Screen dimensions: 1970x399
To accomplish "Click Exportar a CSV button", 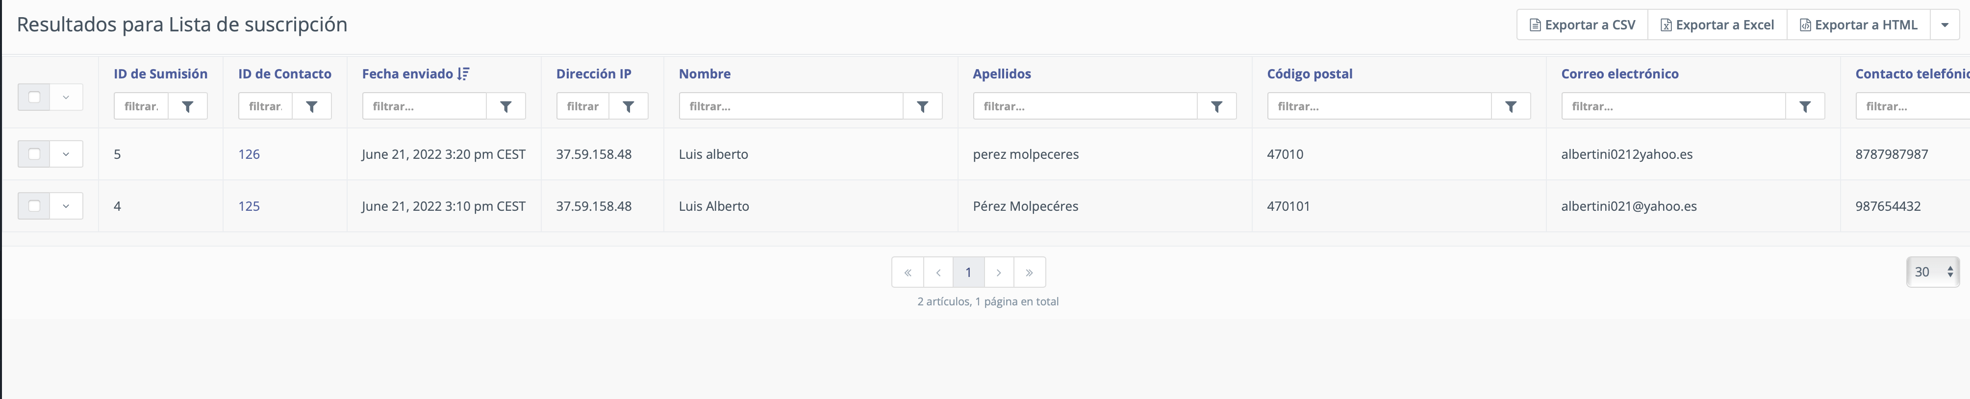I will coord(1582,25).
